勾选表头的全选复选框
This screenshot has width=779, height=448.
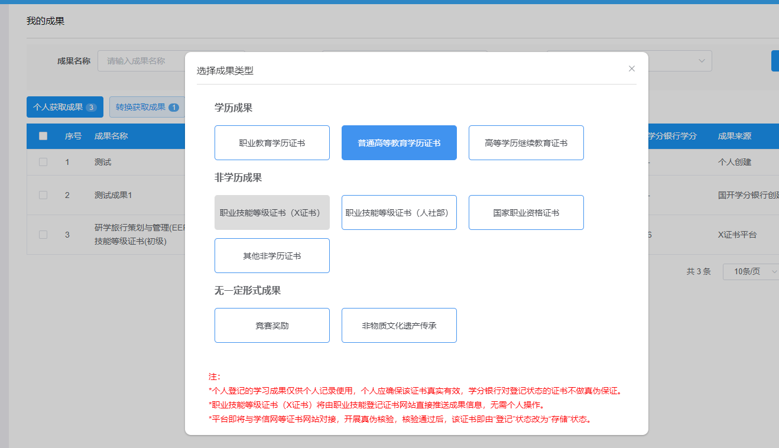(43, 136)
